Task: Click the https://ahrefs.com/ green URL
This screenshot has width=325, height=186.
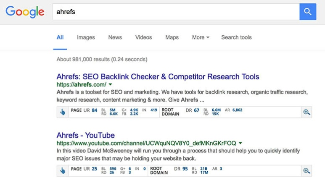Action: (x=82, y=84)
